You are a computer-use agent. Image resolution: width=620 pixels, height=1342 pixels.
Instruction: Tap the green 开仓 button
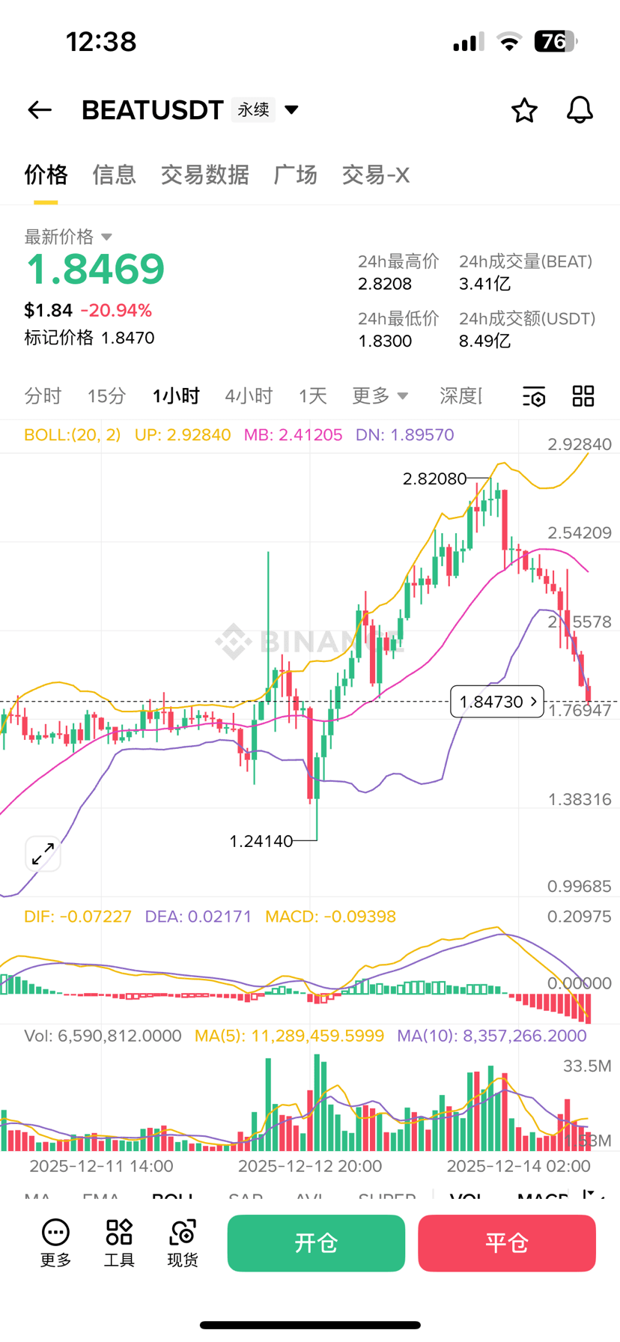coord(316,1243)
